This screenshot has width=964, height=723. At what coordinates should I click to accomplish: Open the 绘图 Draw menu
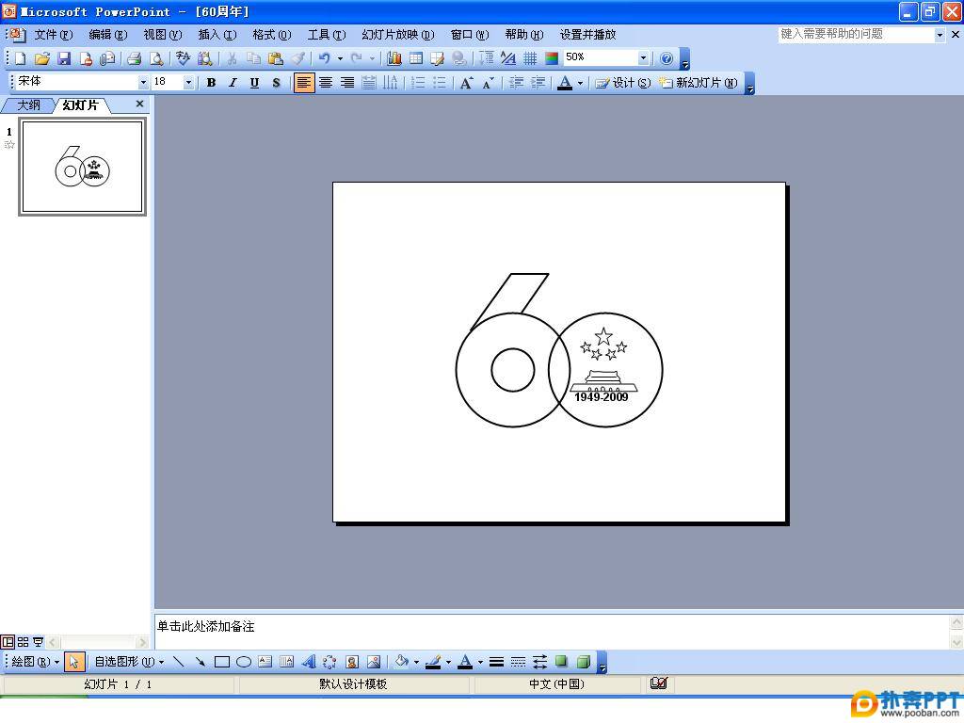[35, 662]
